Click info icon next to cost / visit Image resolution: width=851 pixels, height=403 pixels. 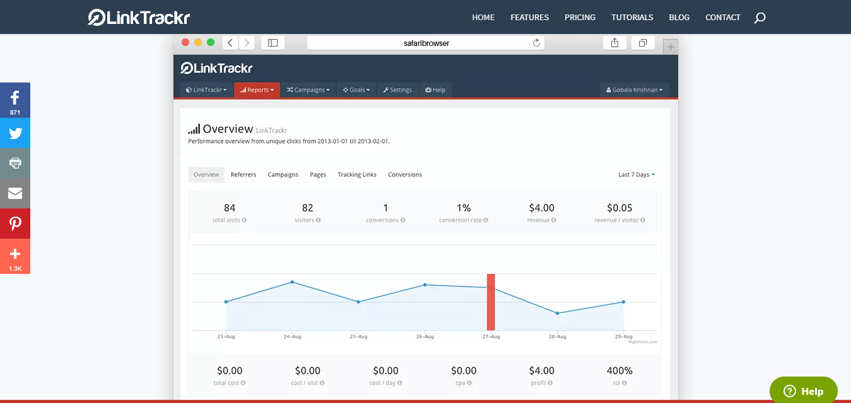coord(323,383)
